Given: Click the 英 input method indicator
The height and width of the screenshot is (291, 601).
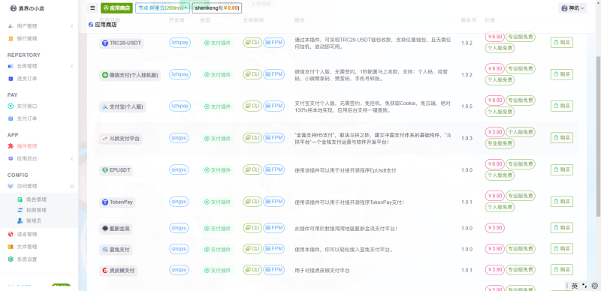Looking at the screenshot, I should 575,286.
